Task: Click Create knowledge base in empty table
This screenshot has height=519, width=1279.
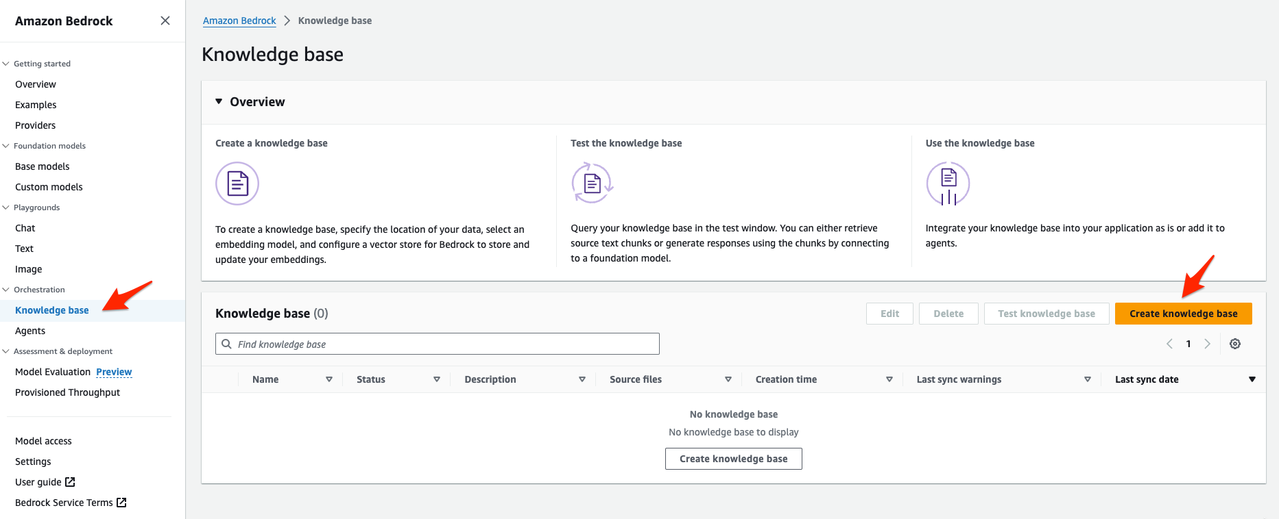Action: click(x=734, y=459)
